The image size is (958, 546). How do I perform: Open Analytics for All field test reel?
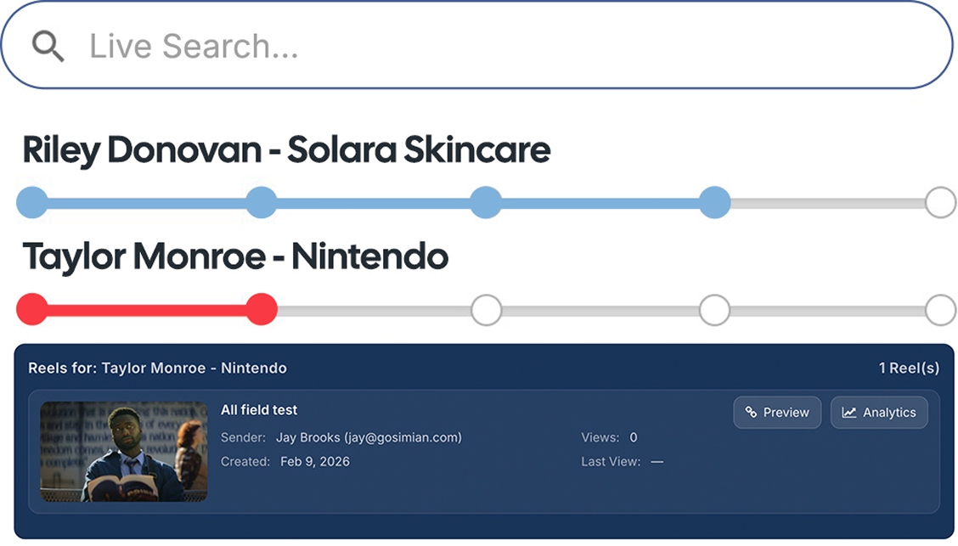[x=879, y=413]
